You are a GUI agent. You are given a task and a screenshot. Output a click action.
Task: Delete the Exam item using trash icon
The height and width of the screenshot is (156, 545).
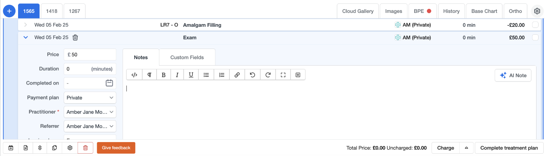[75, 38]
